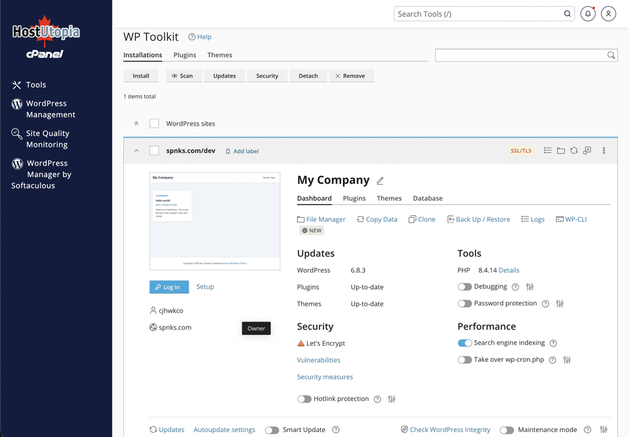Viewport: 629px width, 437px height.
Task: Click the pencil icon beside My Company
Action: click(380, 181)
